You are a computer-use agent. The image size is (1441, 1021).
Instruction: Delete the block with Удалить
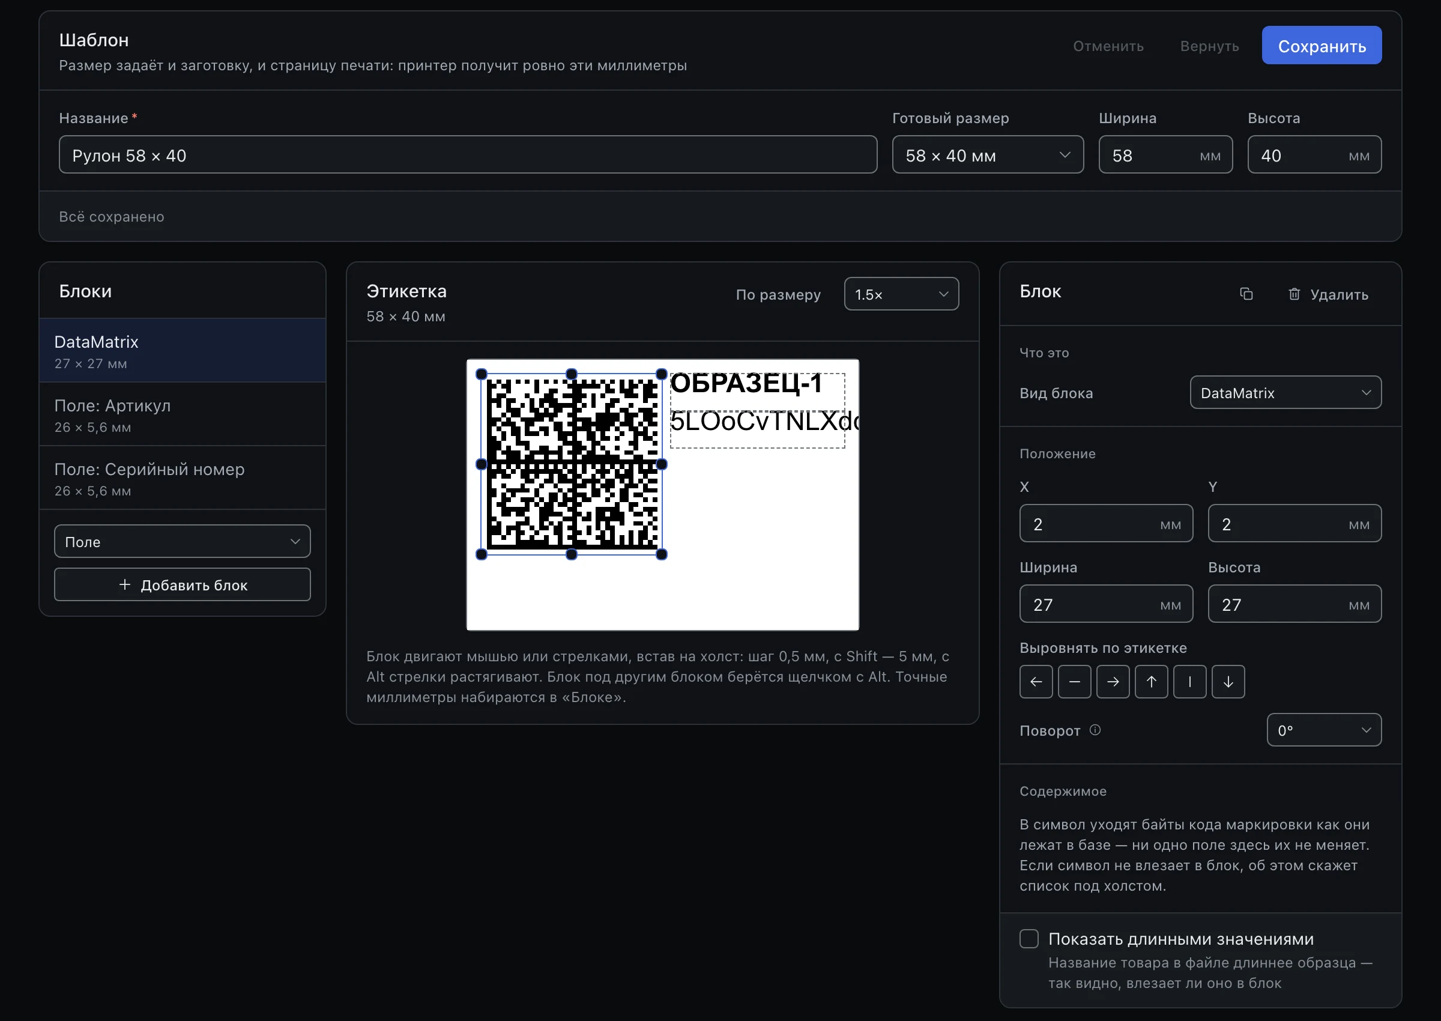pyautogui.click(x=1328, y=294)
